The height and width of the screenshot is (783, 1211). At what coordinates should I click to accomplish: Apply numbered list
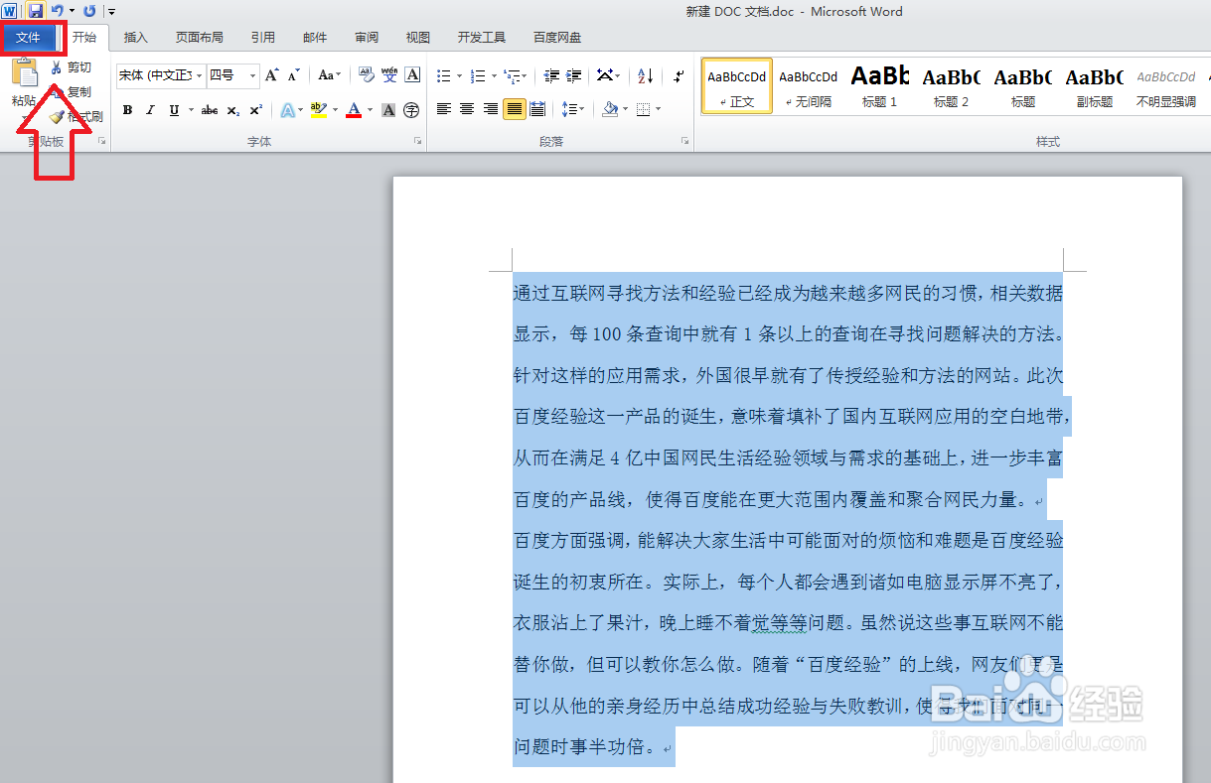click(478, 75)
